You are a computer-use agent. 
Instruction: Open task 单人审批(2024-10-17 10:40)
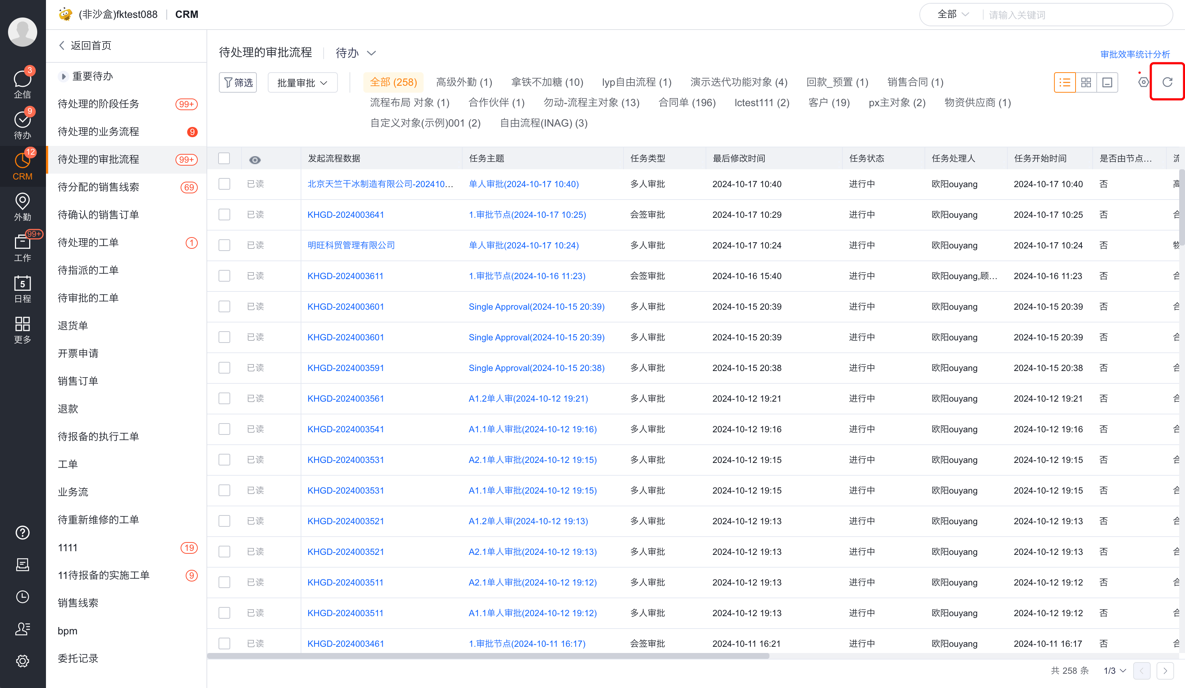[x=524, y=184]
